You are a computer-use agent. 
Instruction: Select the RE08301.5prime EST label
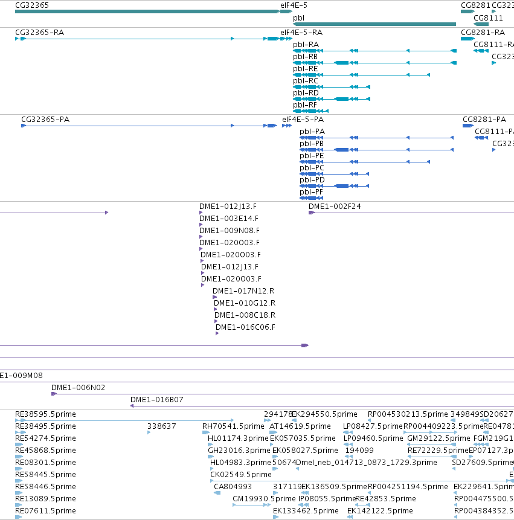[45, 462]
